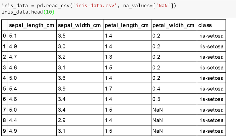Place cursor on head(10) in code cell
The width and height of the screenshot is (236, 138).
pos(43,12)
